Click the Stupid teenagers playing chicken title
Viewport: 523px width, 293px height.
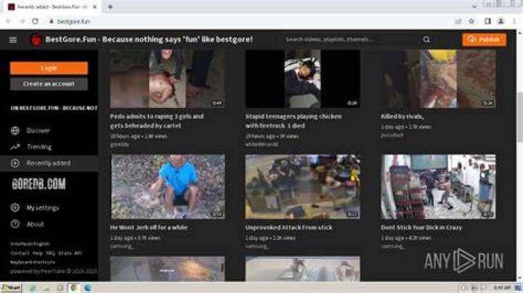293,121
